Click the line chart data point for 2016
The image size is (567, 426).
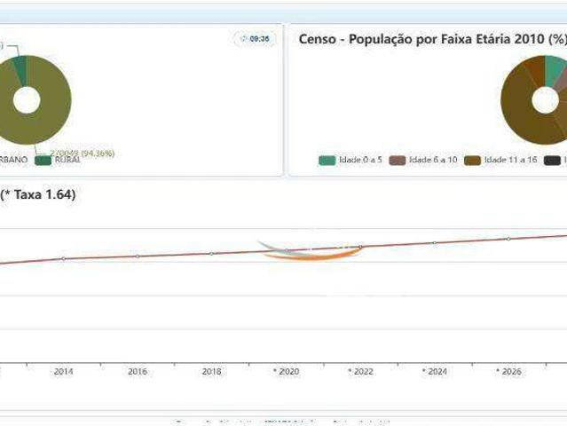point(138,256)
